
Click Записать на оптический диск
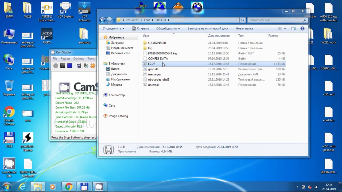click(x=208, y=29)
